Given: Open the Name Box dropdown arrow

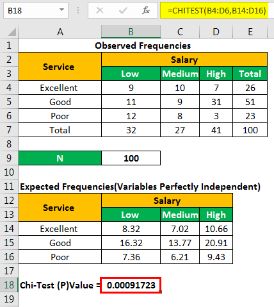Looking at the screenshot, I should (x=61, y=10).
